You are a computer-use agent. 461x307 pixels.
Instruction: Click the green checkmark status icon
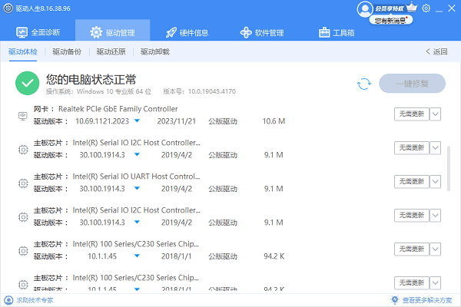click(28, 83)
